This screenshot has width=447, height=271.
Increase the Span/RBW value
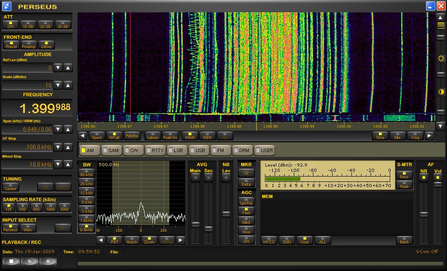pos(68,129)
